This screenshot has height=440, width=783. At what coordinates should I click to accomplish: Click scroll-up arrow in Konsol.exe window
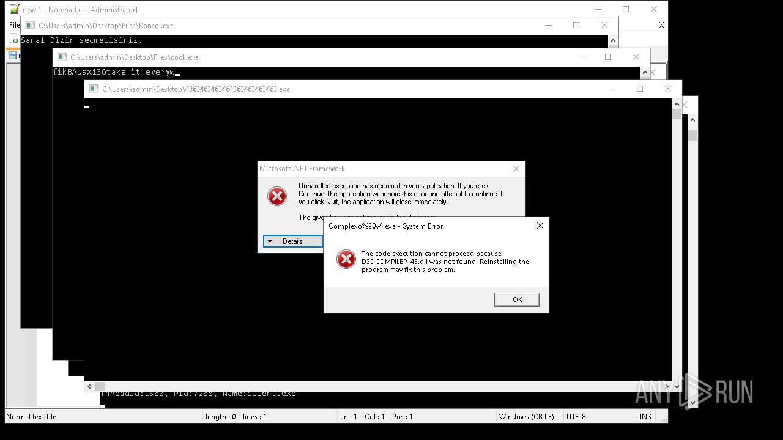coord(613,40)
